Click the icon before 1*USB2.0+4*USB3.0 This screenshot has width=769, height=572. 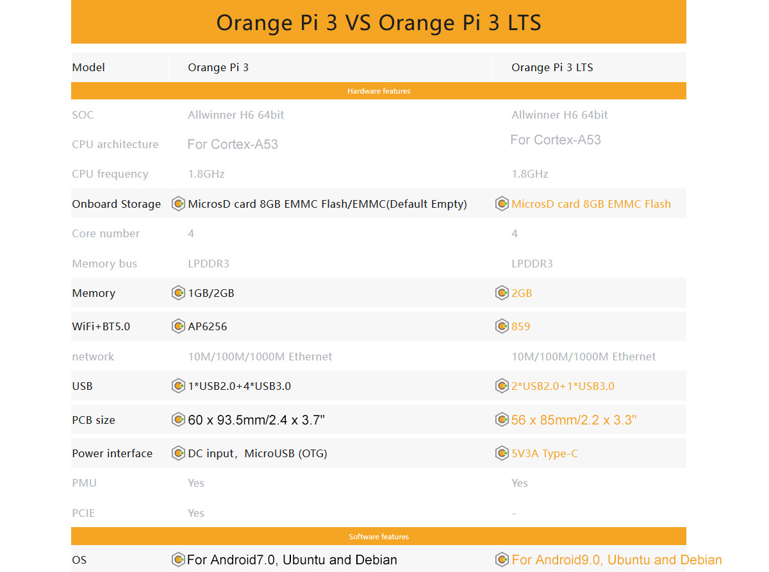(179, 386)
